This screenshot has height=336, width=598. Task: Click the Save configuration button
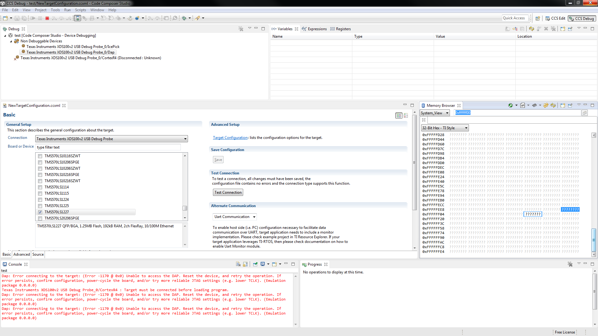pyautogui.click(x=218, y=160)
